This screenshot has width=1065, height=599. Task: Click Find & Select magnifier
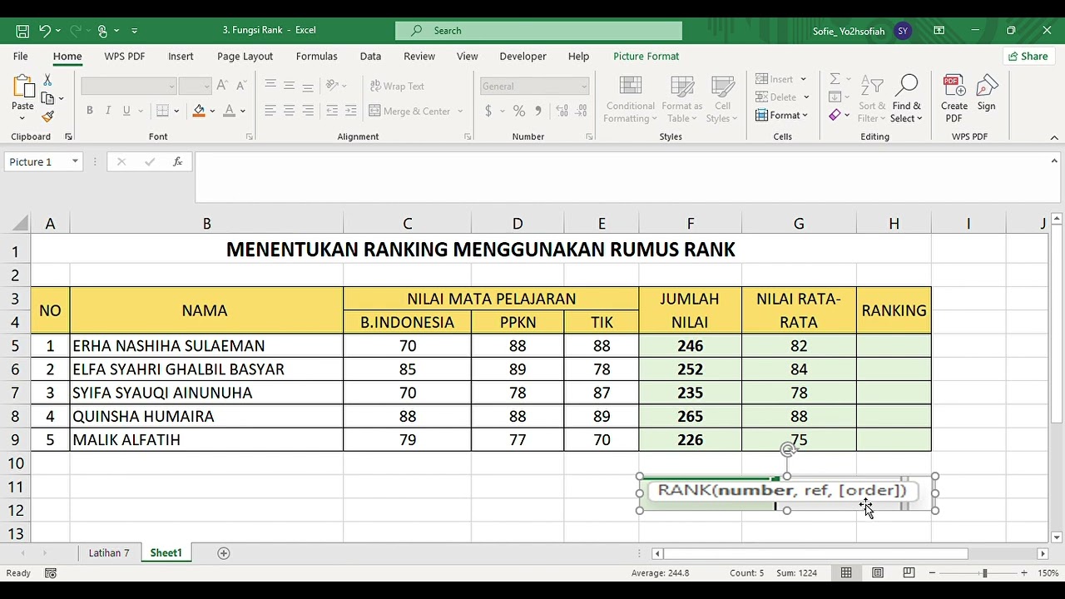pos(906,100)
